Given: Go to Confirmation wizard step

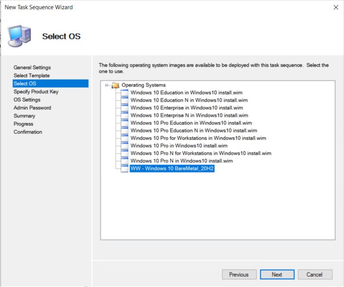Looking at the screenshot, I should coord(28,132).
